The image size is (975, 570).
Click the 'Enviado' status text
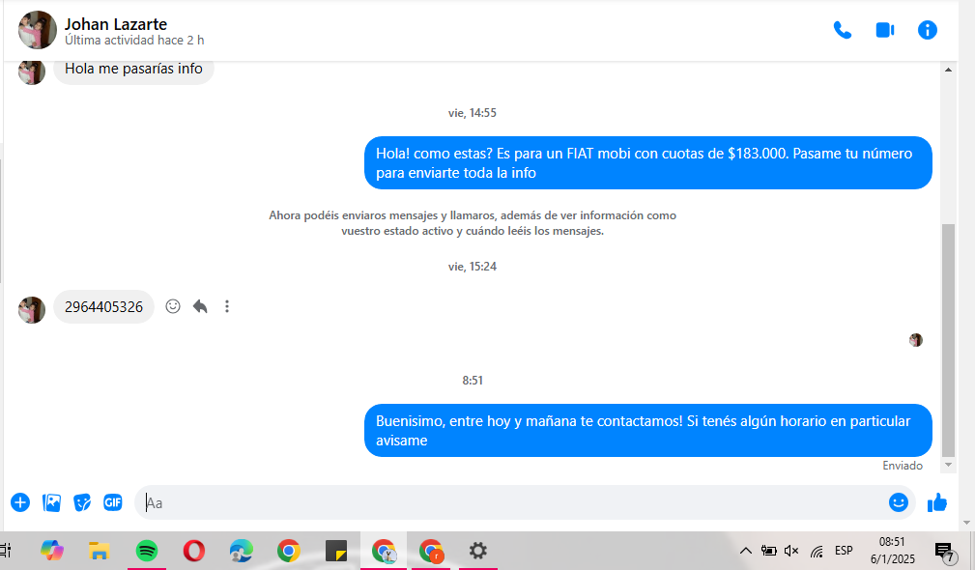point(903,466)
